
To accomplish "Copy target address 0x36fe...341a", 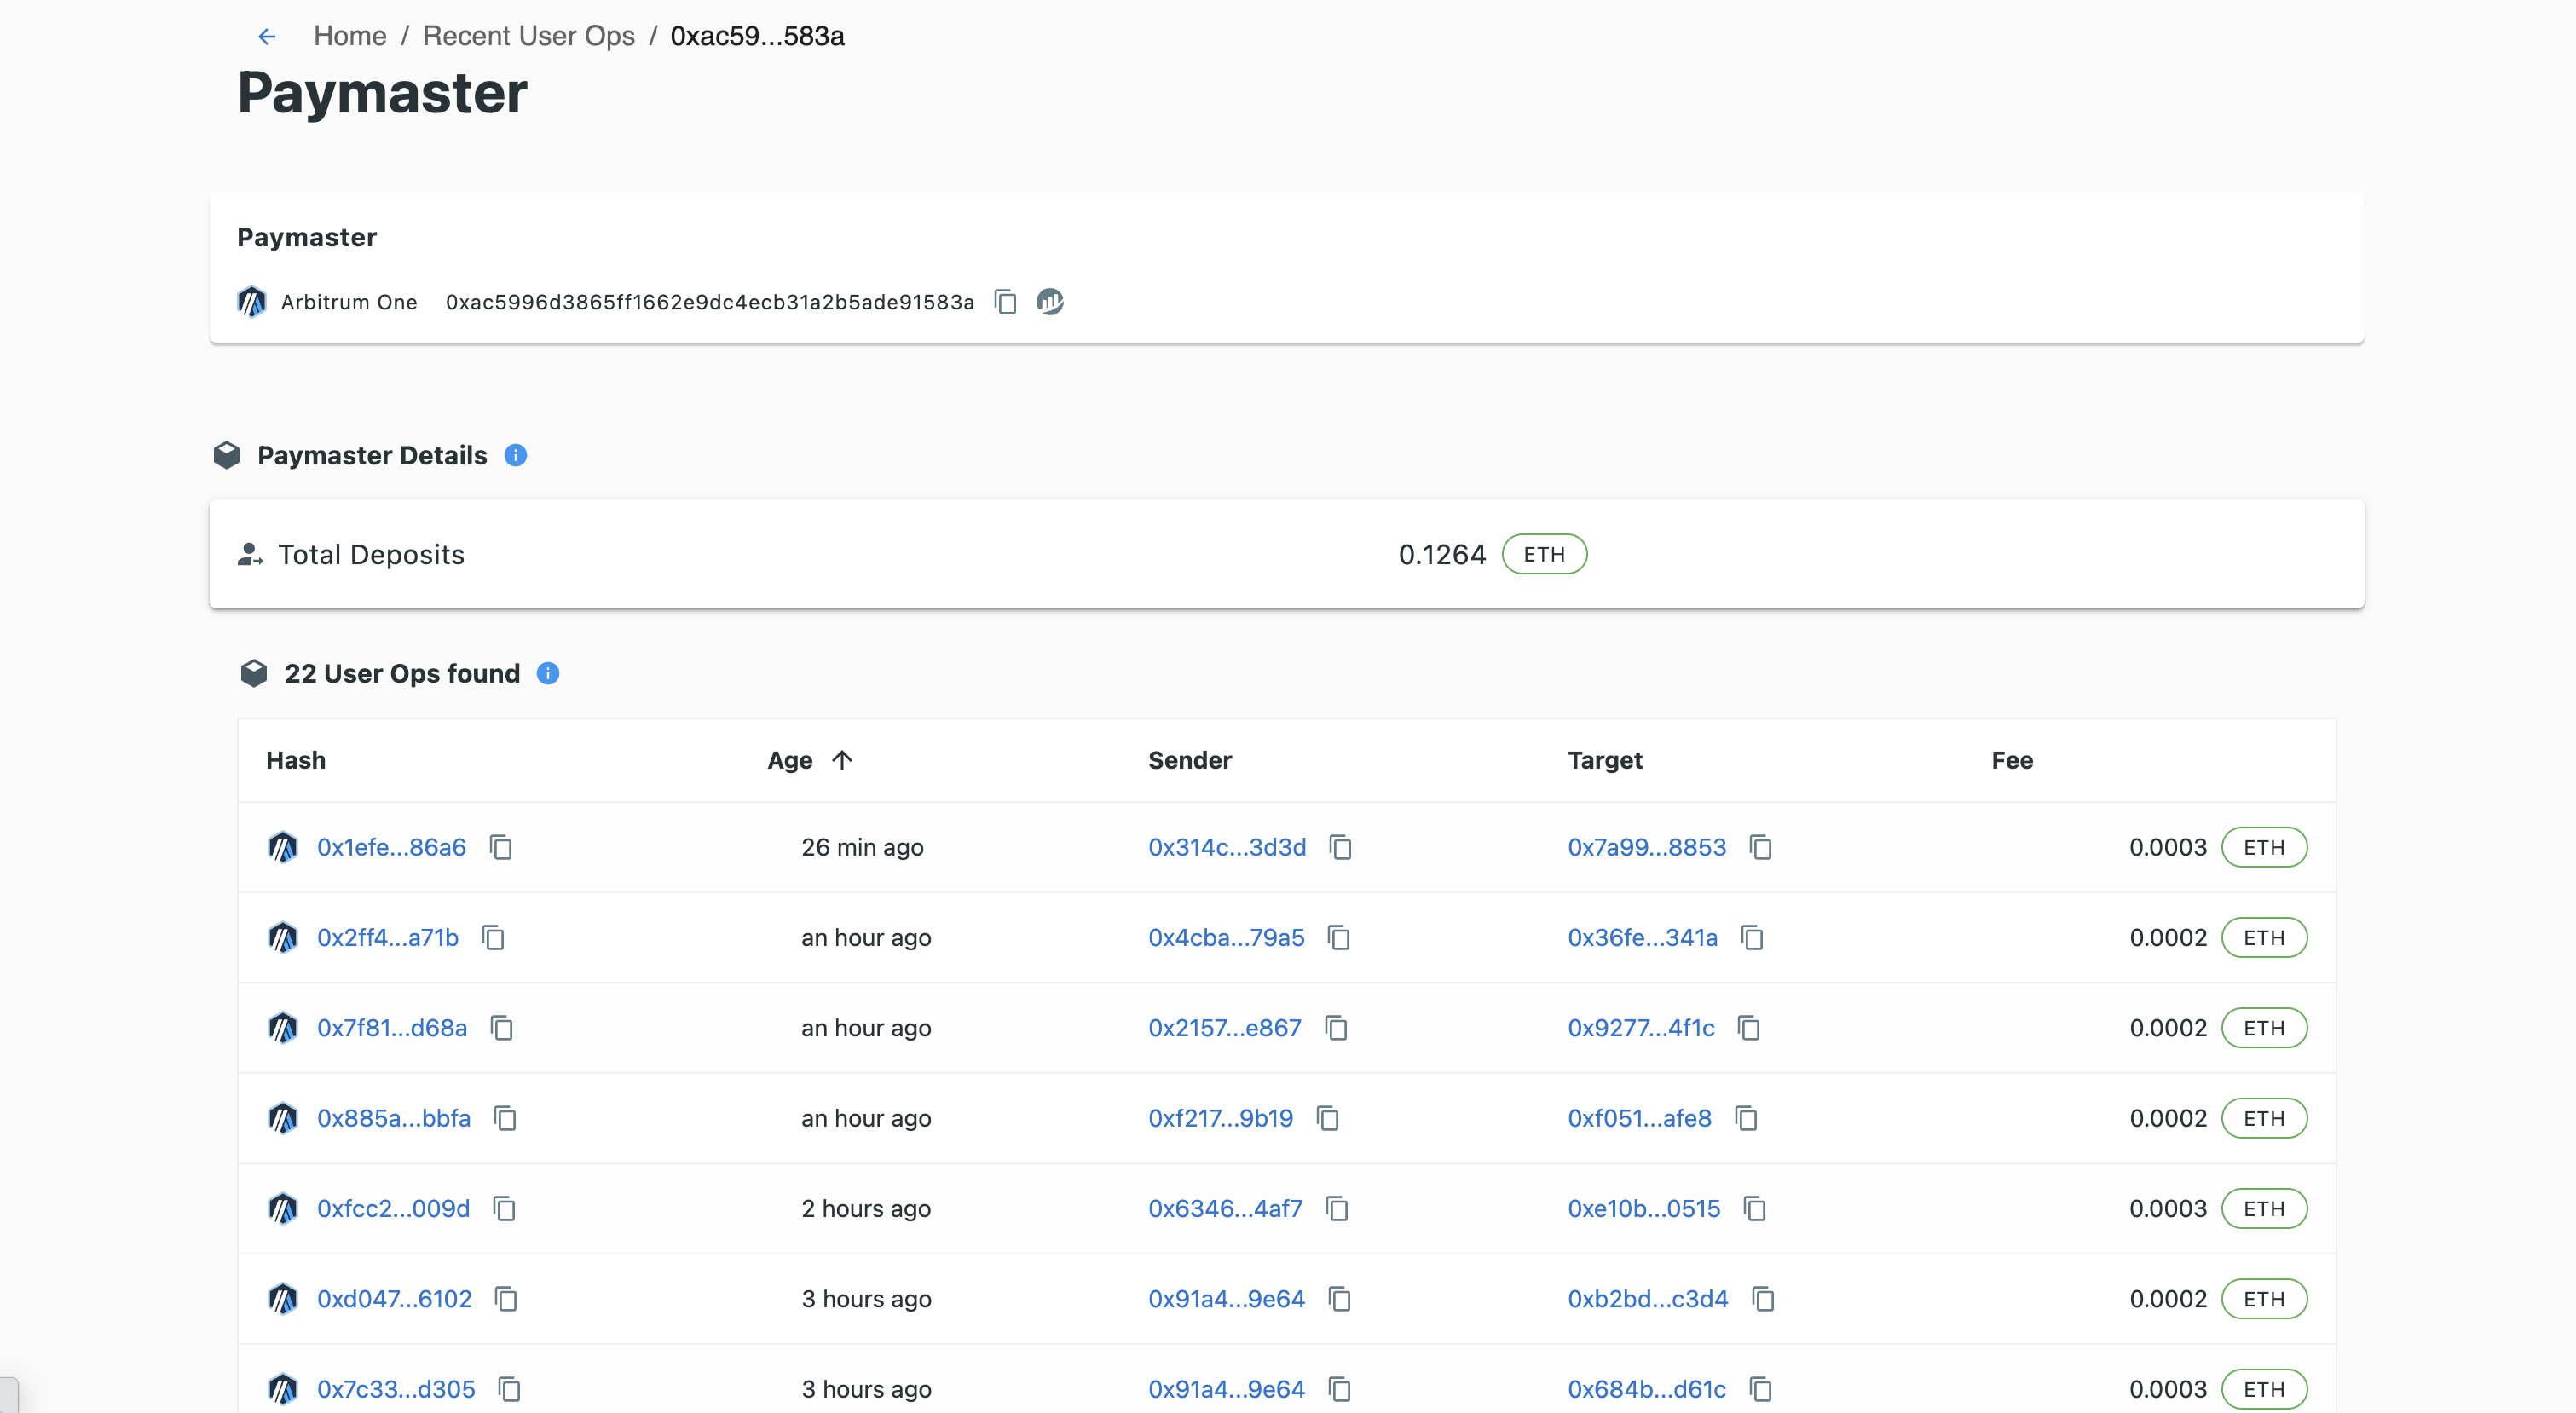I will tap(1752, 938).
